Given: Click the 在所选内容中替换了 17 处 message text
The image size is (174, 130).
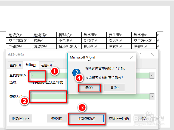Looking at the screenshot, I should pos(105,69).
